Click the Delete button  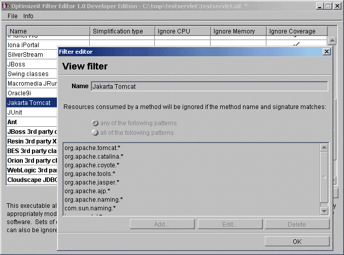click(x=297, y=225)
